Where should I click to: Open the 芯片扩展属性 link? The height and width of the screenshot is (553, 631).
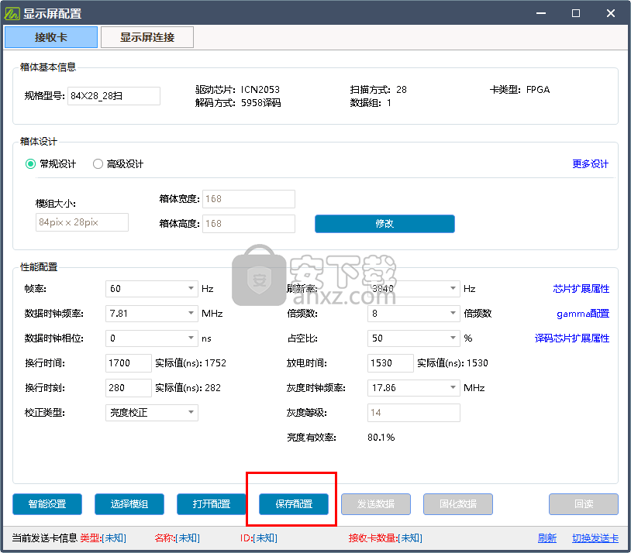[581, 289]
